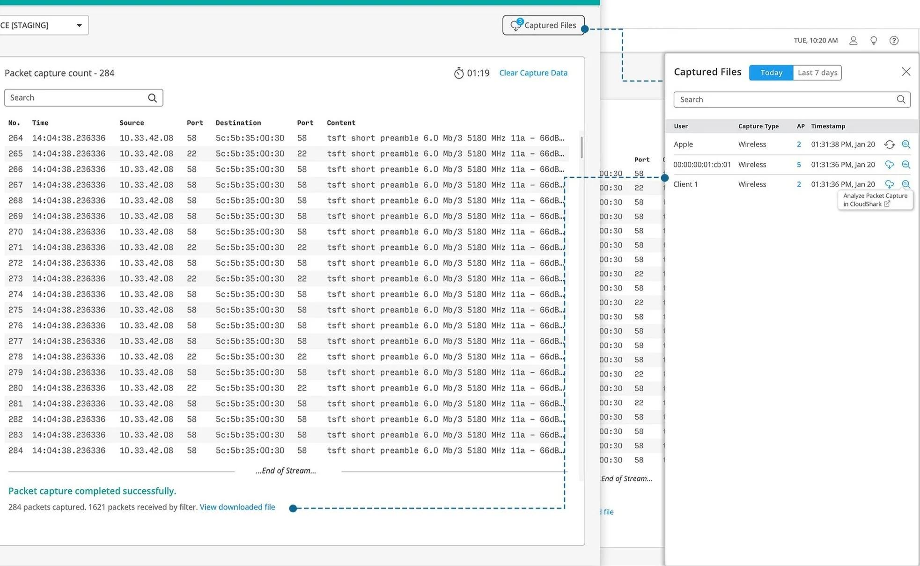Click search icon in packet capture search

(152, 98)
